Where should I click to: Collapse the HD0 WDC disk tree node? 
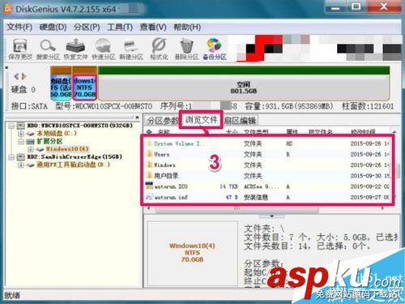11,126
